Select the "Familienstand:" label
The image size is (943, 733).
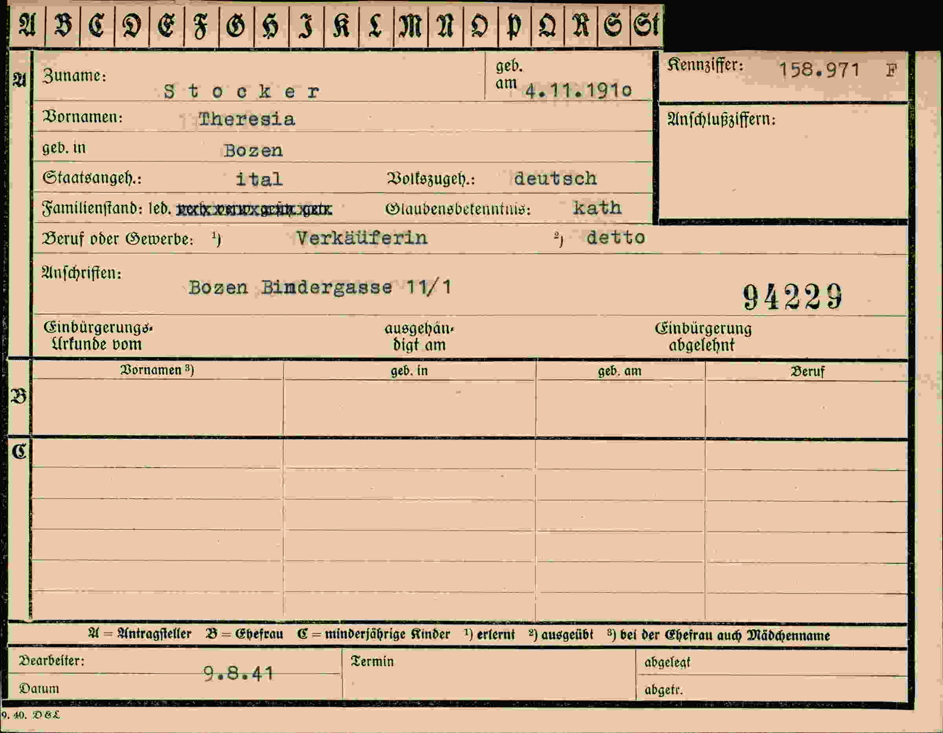92,209
